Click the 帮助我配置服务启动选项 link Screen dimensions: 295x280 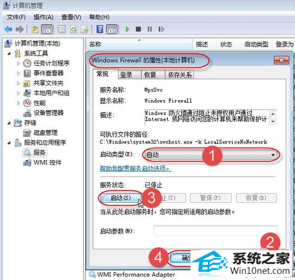[x=135, y=169]
